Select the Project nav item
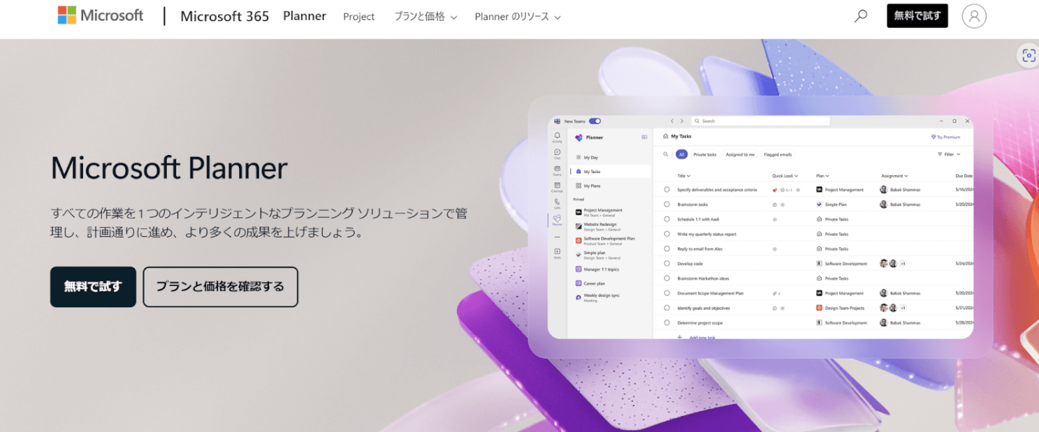Screen dimensions: 1039x432 (359, 17)
